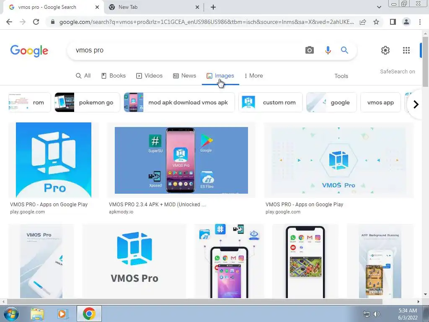Open the grey VMOS Pro brochure image

[x=41, y=261]
